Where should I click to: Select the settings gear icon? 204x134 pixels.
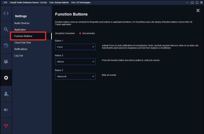point(6,78)
